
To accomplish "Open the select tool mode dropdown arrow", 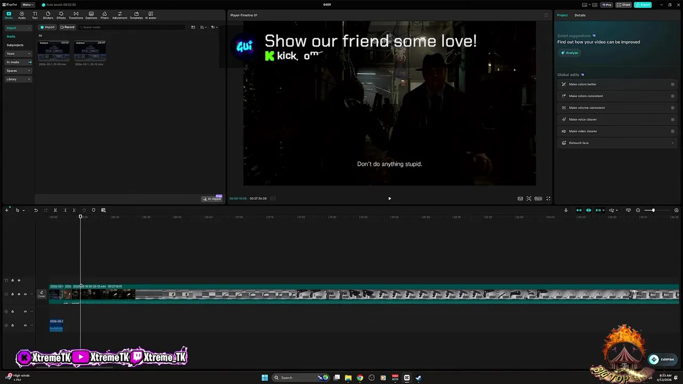I will 23,210.
